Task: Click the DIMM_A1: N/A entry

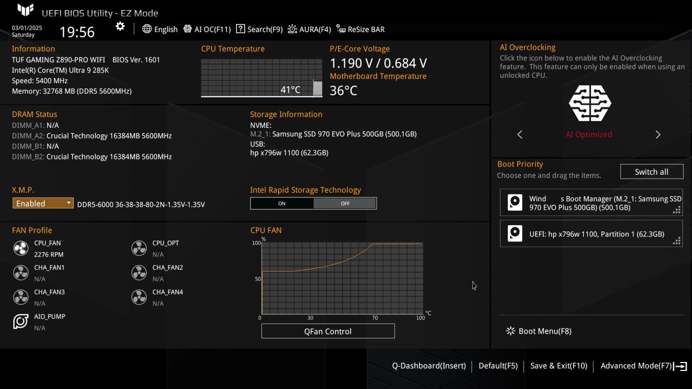Action: click(x=36, y=125)
